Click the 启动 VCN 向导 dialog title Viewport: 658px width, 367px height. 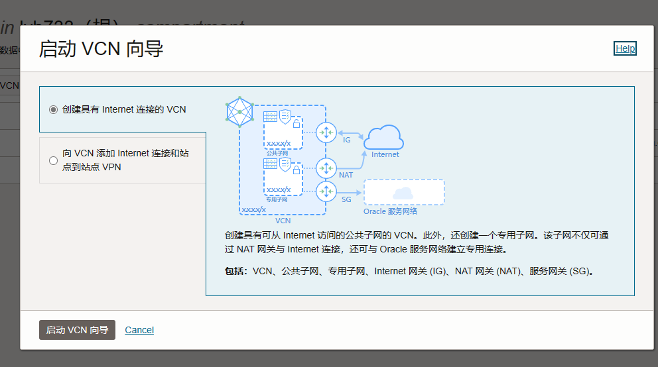101,49
